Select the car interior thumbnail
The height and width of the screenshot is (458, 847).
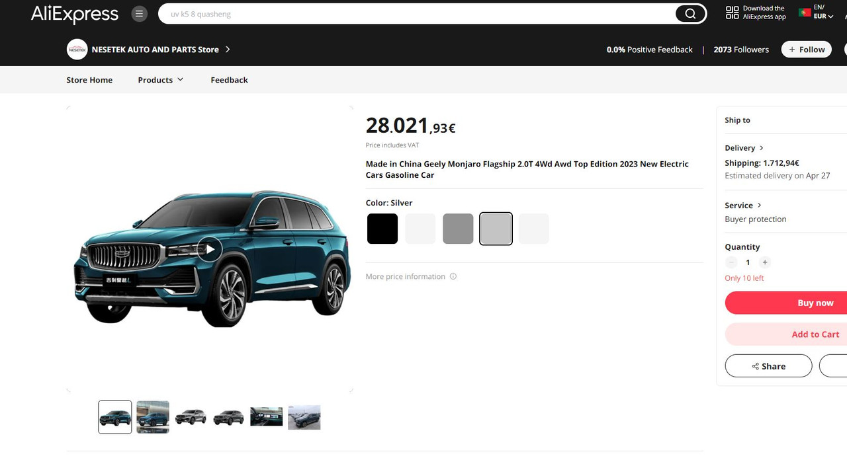tap(267, 417)
